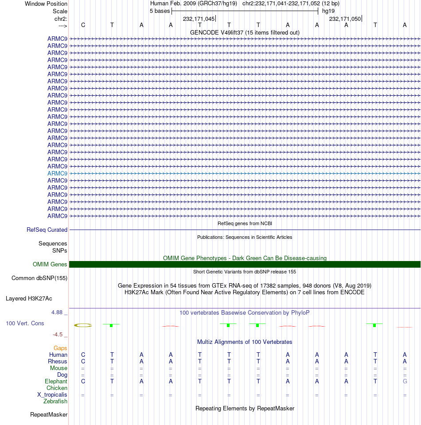Open Short Genetic Variants from dbSNP release 155 title
This screenshot has width=421, height=425.
click(x=245, y=272)
